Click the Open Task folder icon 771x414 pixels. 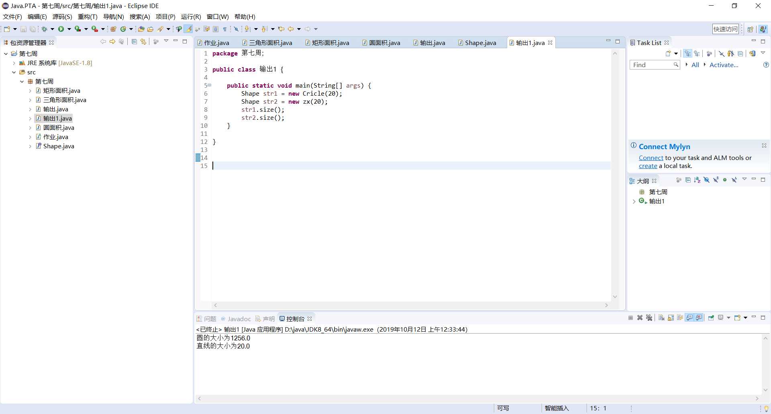click(151, 29)
